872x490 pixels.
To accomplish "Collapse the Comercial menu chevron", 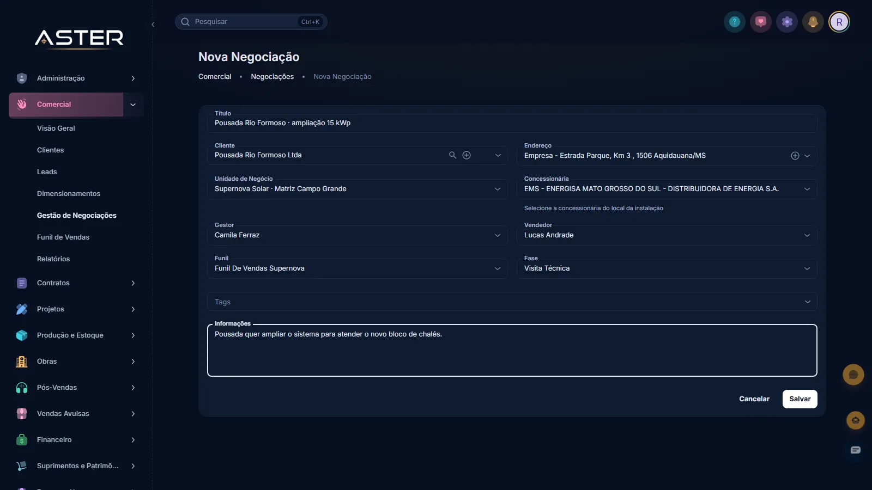I will 133,105.
